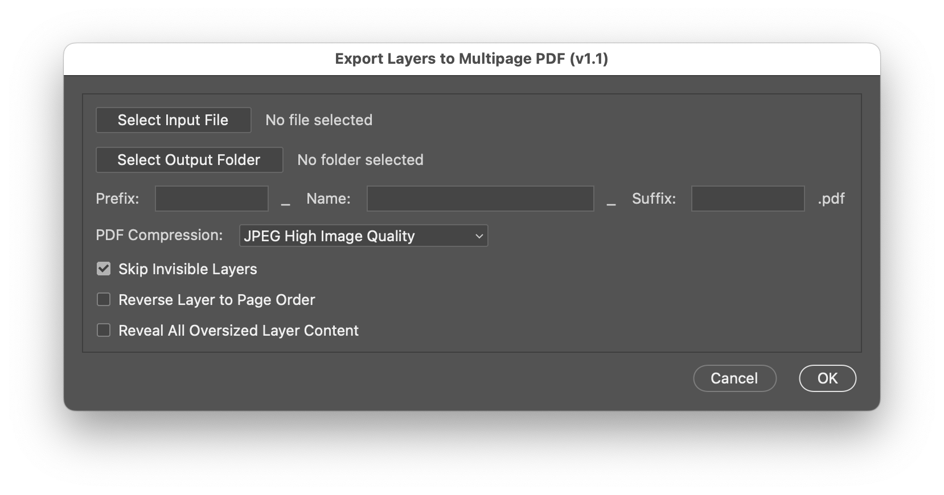Choose a different JPEG quality from the dropdown
This screenshot has width=944, height=495.
pos(363,236)
